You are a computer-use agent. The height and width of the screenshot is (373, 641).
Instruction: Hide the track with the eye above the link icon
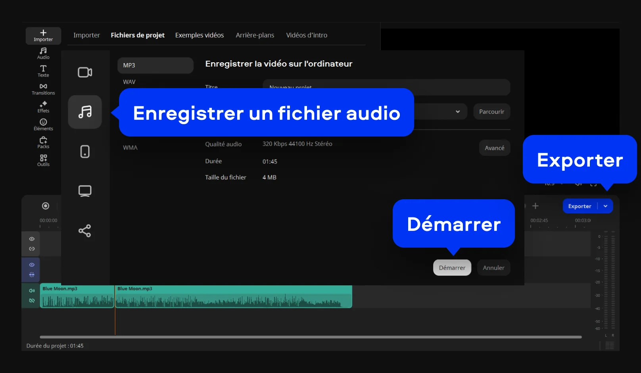pyautogui.click(x=32, y=239)
